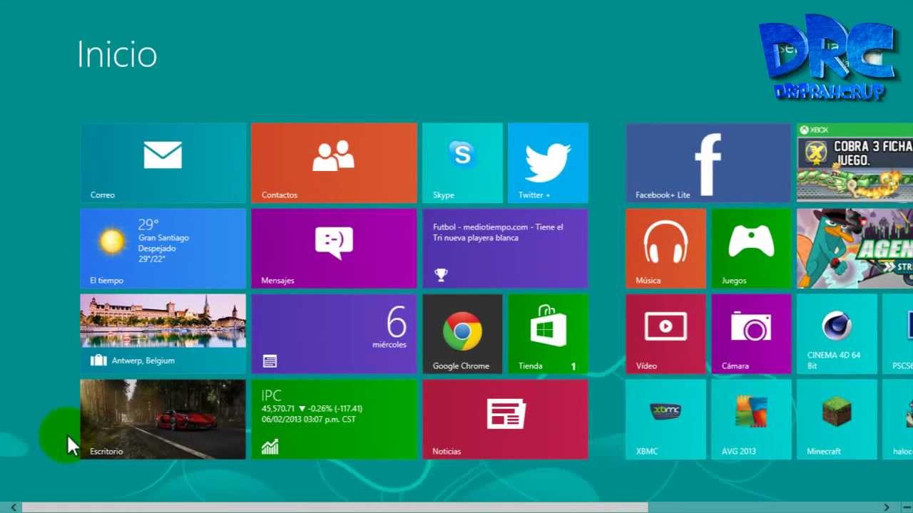Open the Escritorio desktop tile
913x513 pixels.
[x=163, y=420]
